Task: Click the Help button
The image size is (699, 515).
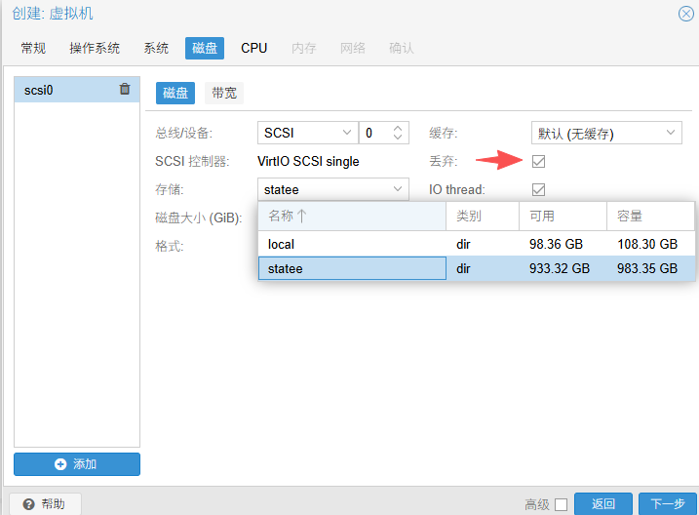Action: click(45, 503)
